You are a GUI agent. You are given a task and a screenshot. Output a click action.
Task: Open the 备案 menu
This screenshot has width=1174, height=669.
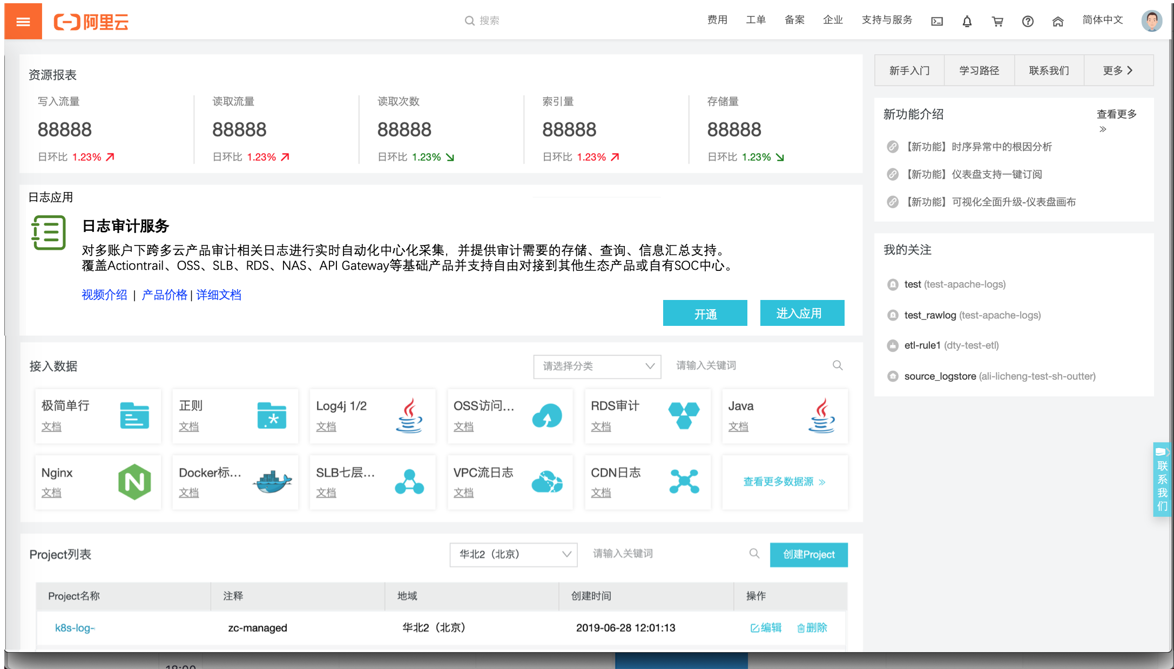pos(794,20)
